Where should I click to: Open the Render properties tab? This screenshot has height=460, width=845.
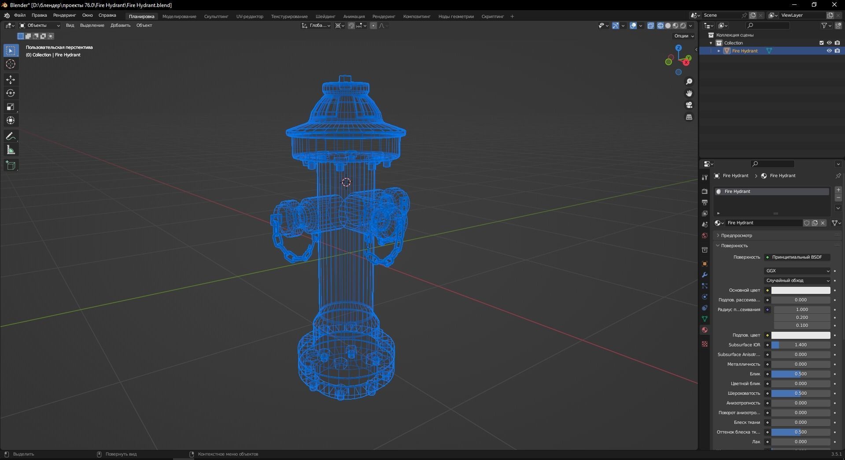pos(705,191)
